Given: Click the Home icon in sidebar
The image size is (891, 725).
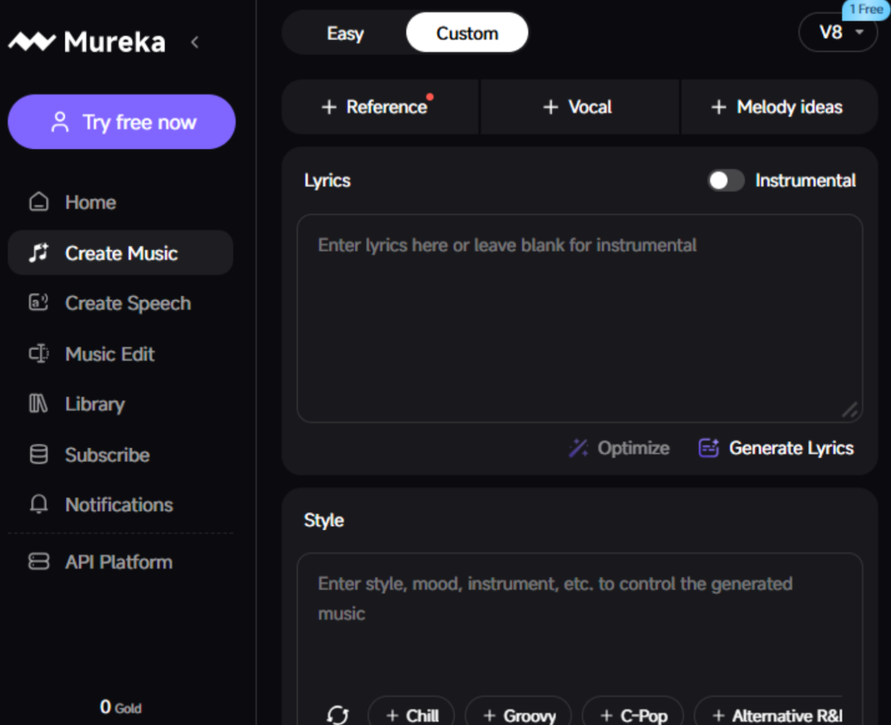Looking at the screenshot, I should [x=39, y=202].
